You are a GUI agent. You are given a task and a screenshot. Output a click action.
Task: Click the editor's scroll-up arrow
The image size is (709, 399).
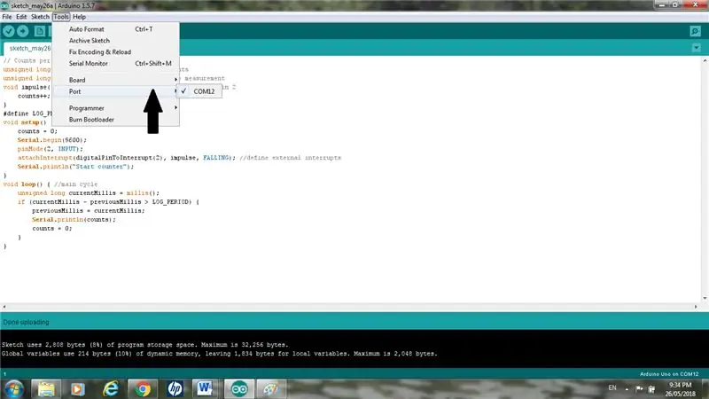point(705,60)
